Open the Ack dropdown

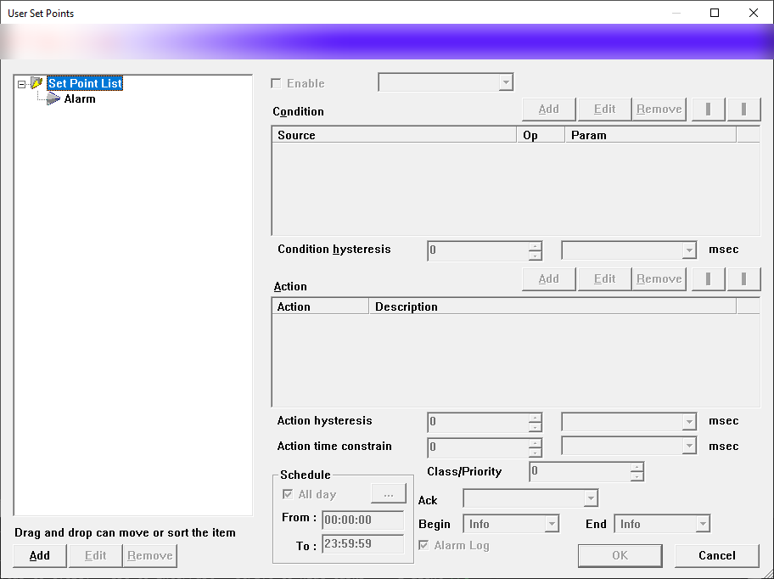(x=591, y=498)
